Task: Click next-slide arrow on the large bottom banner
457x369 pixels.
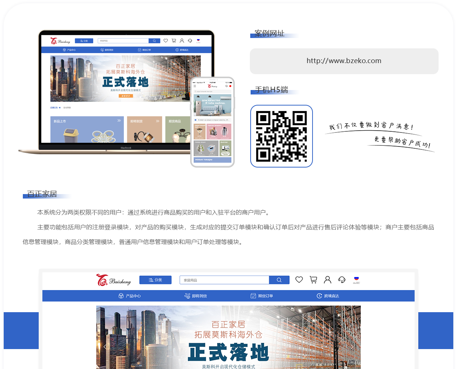Action: click(352, 346)
